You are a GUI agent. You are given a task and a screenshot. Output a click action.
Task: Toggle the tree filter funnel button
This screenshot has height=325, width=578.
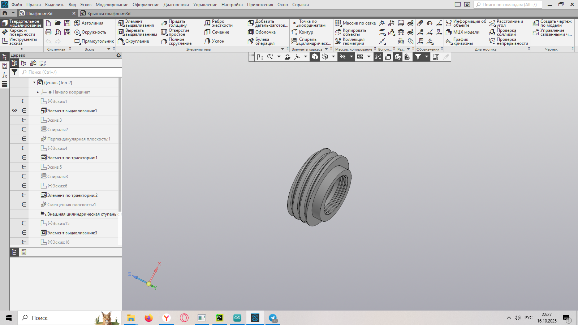tap(14, 72)
